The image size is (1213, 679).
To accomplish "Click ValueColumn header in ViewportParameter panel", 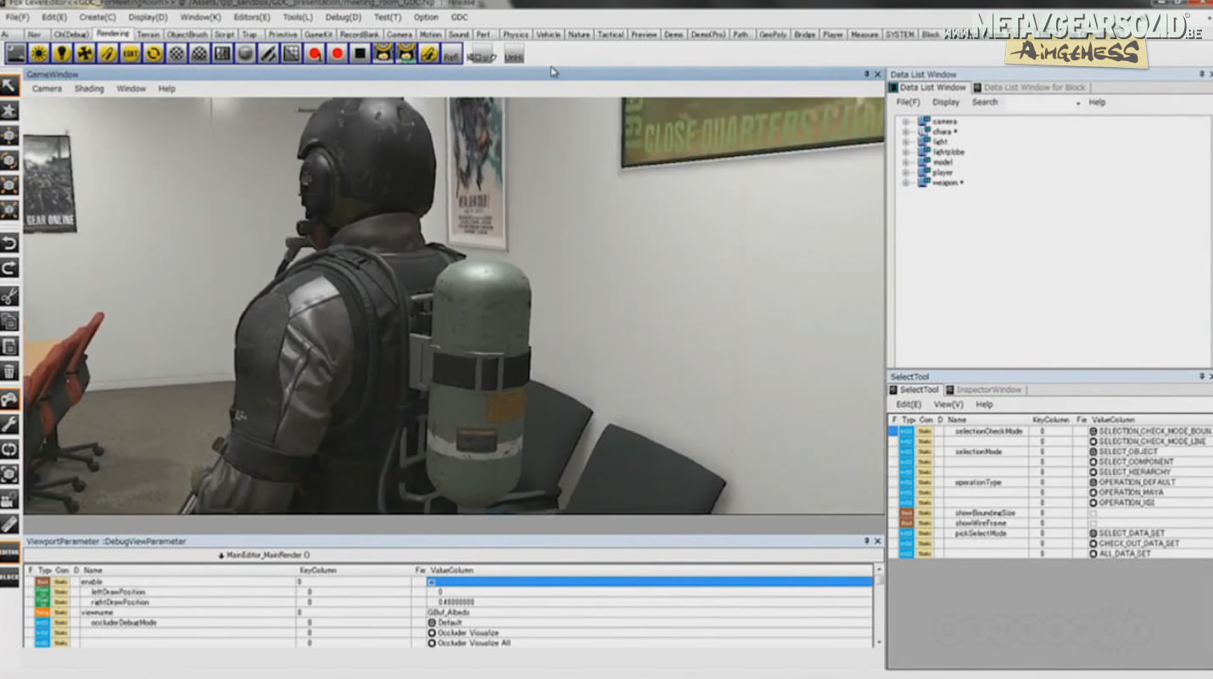I will coord(451,570).
